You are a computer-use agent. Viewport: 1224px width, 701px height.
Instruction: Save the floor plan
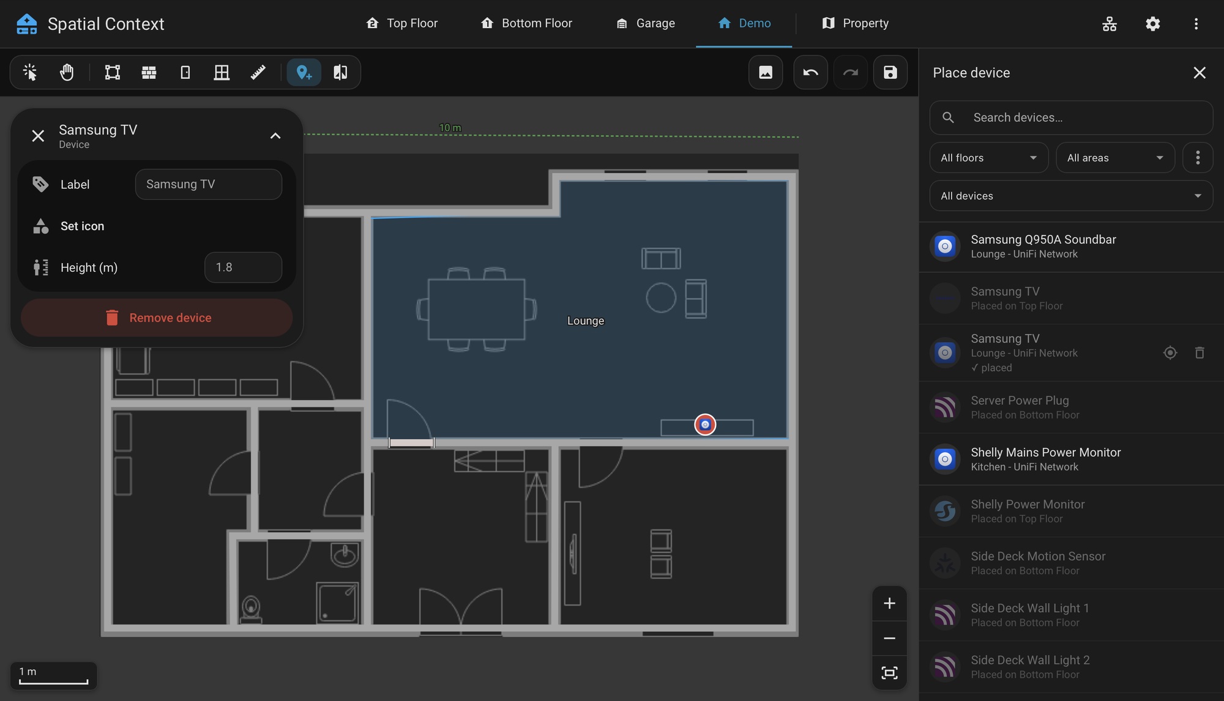click(x=890, y=72)
